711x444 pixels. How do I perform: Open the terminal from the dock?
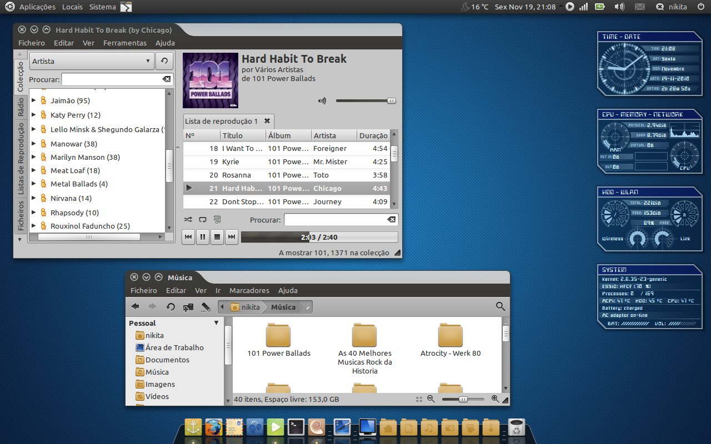[296, 427]
